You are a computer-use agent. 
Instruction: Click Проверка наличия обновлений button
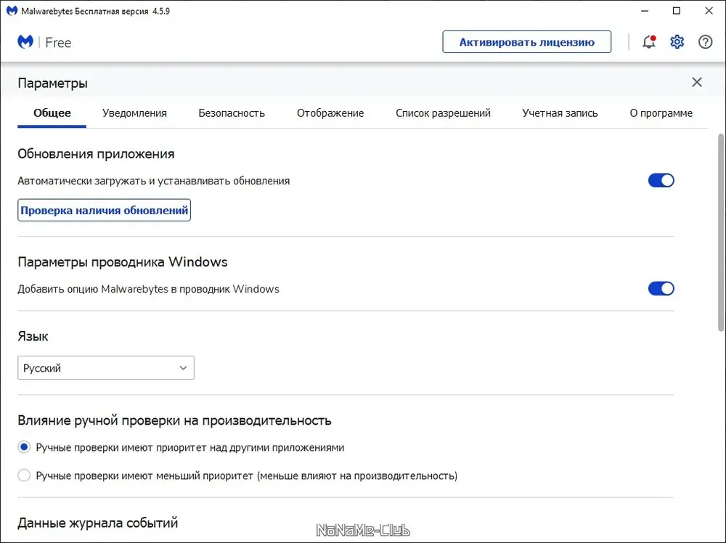(x=105, y=211)
